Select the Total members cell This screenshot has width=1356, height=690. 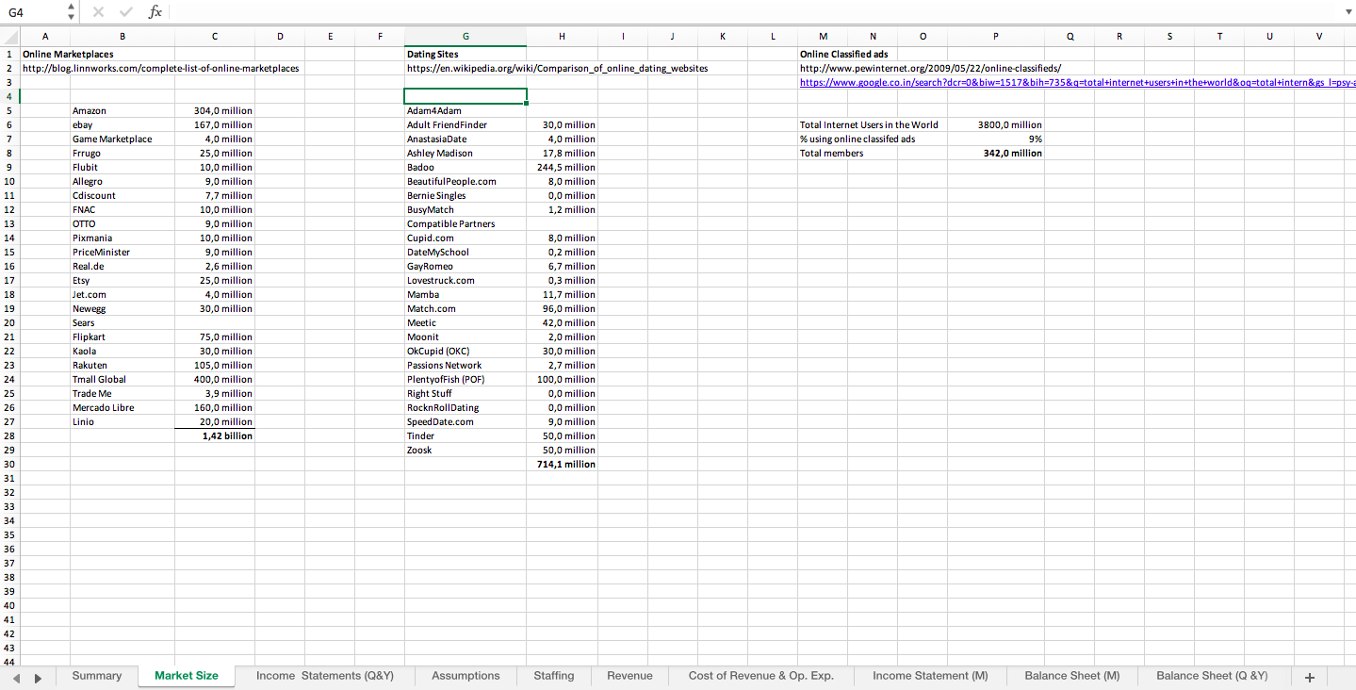click(x=831, y=153)
